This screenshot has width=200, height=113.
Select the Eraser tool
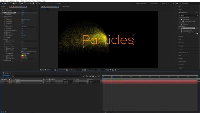click(33, 3)
